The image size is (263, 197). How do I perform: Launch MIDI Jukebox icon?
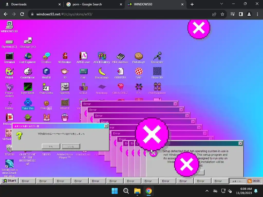pyautogui.click(x=120, y=58)
